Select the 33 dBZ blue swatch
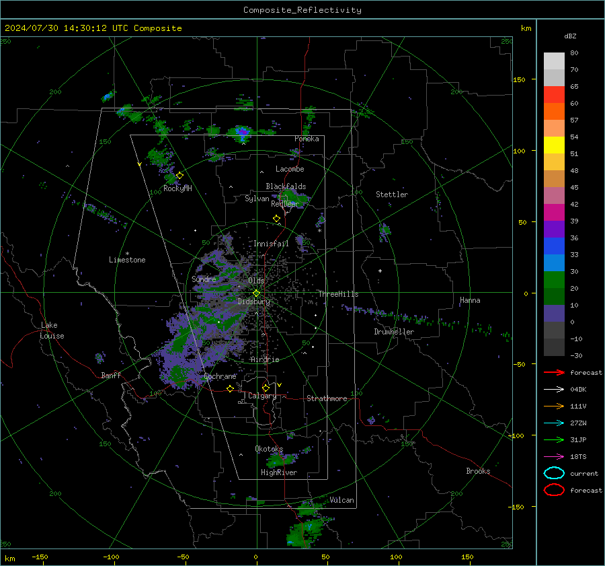This screenshot has height=566, width=605. (x=554, y=246)
